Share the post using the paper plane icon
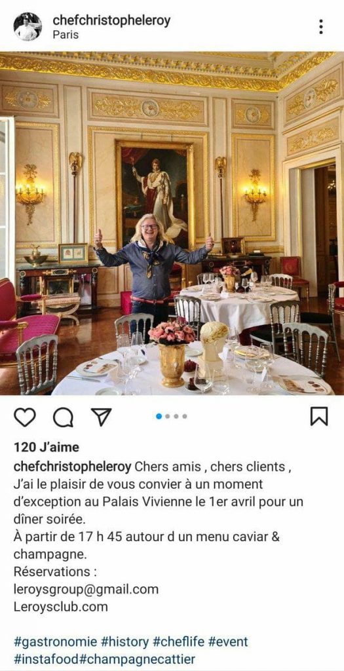This screenshot has width=344, height=671. 102,417
